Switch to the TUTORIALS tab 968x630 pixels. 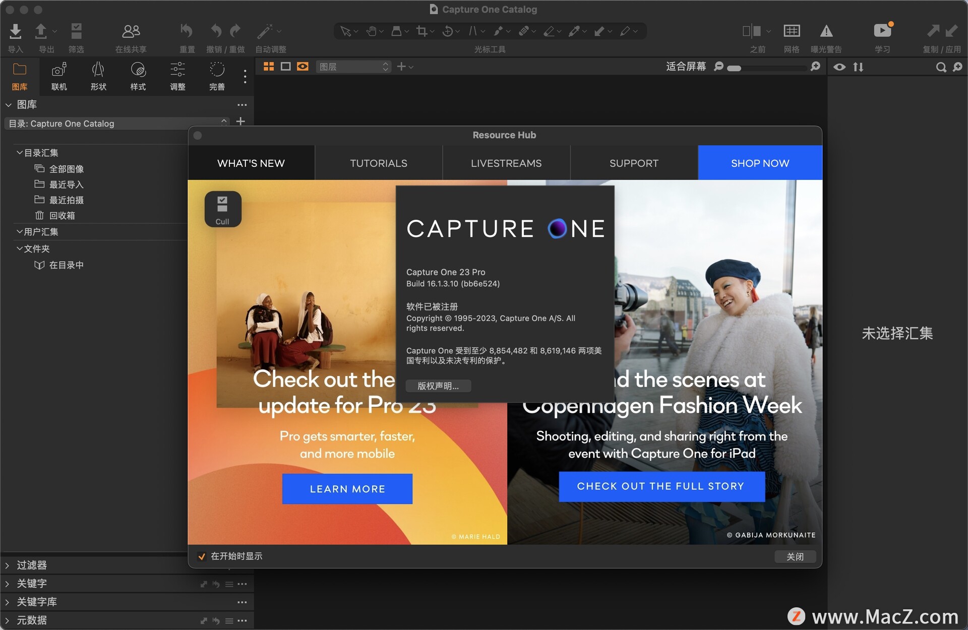378,163
